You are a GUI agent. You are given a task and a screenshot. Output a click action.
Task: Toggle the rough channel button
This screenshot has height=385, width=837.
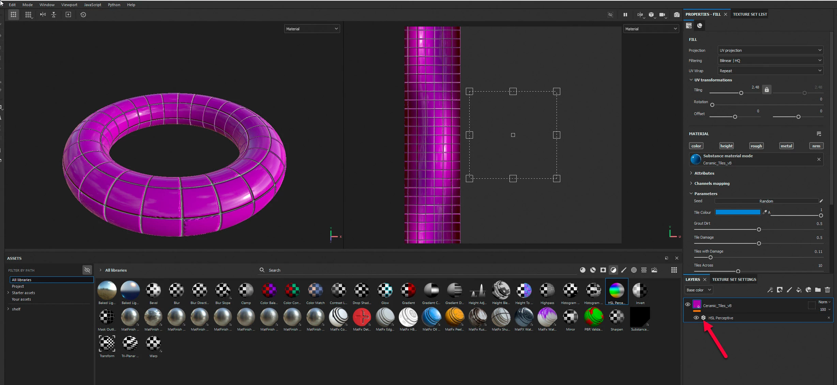756,146
